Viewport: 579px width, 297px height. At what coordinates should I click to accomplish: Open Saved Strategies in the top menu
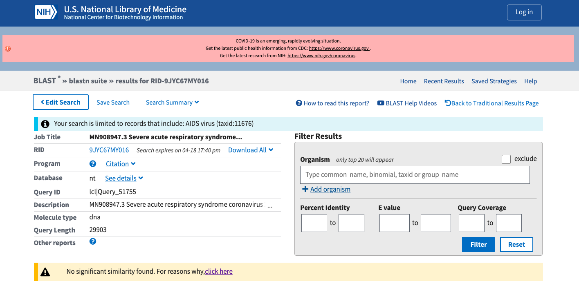coord(494,81)
